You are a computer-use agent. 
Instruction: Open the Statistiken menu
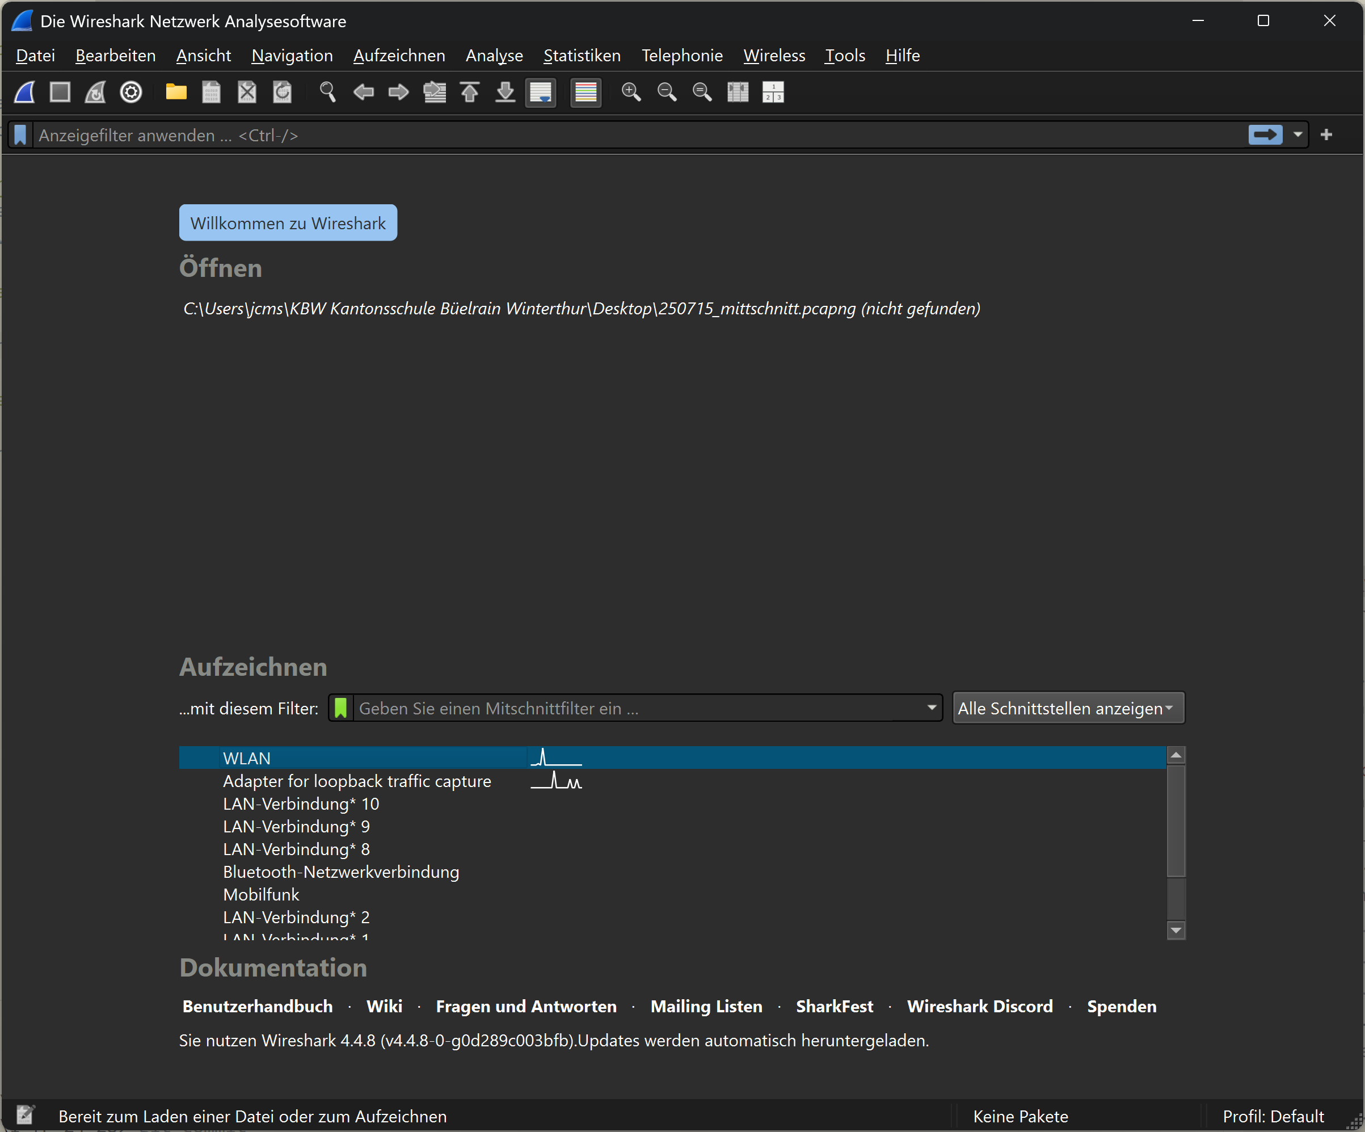pyautogui.click(x=582, y=56)
